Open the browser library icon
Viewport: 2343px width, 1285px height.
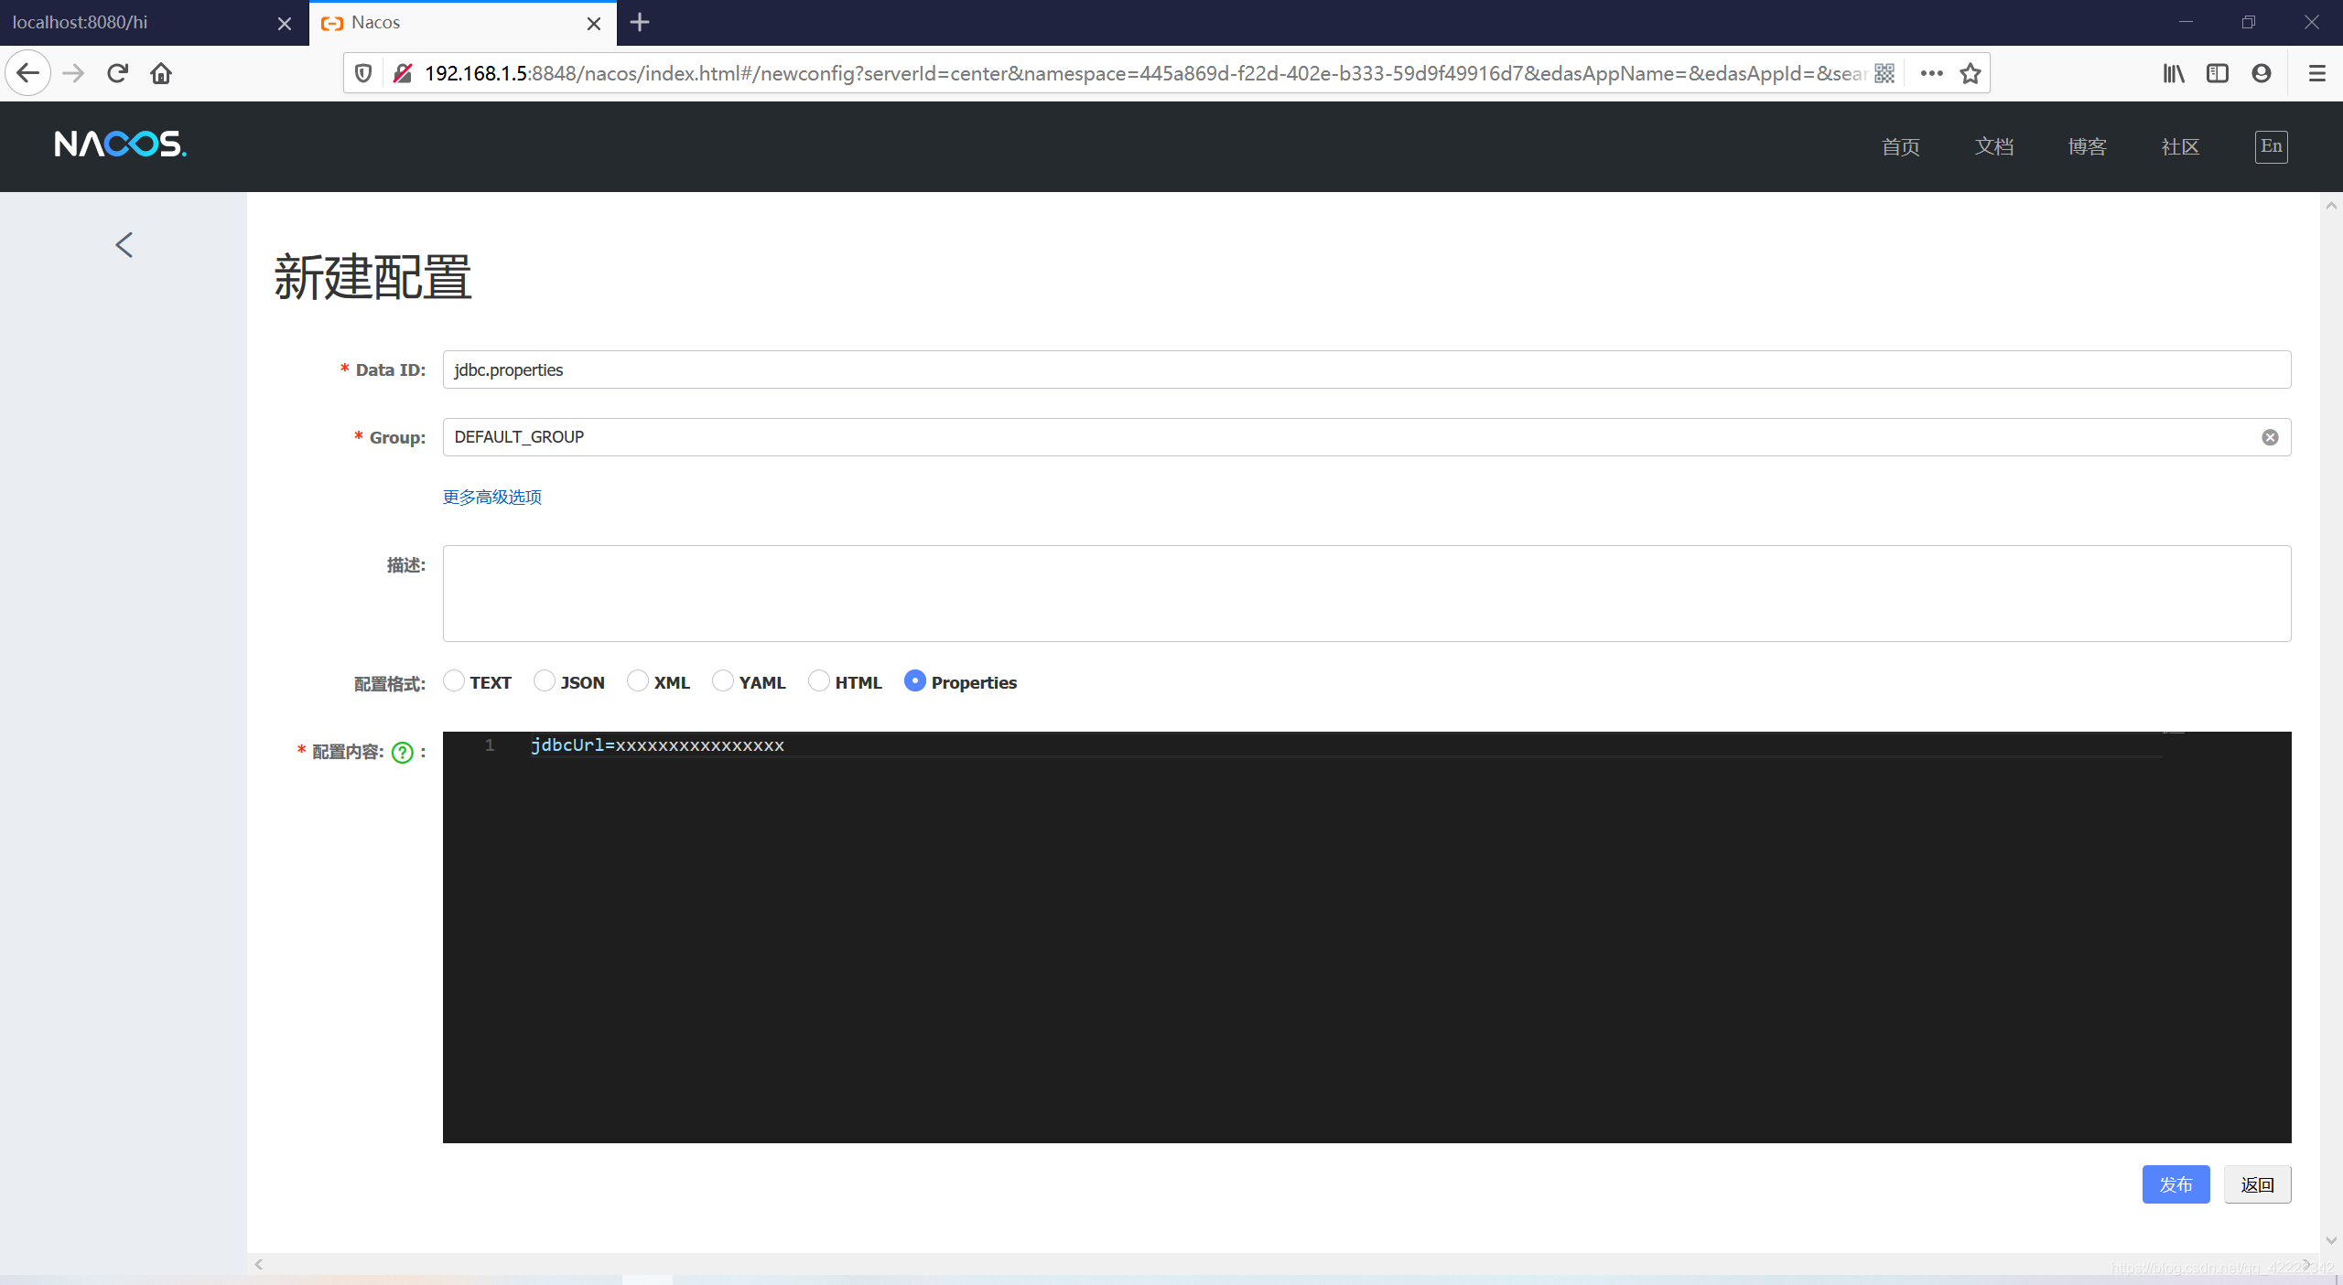click(2174, 73)
